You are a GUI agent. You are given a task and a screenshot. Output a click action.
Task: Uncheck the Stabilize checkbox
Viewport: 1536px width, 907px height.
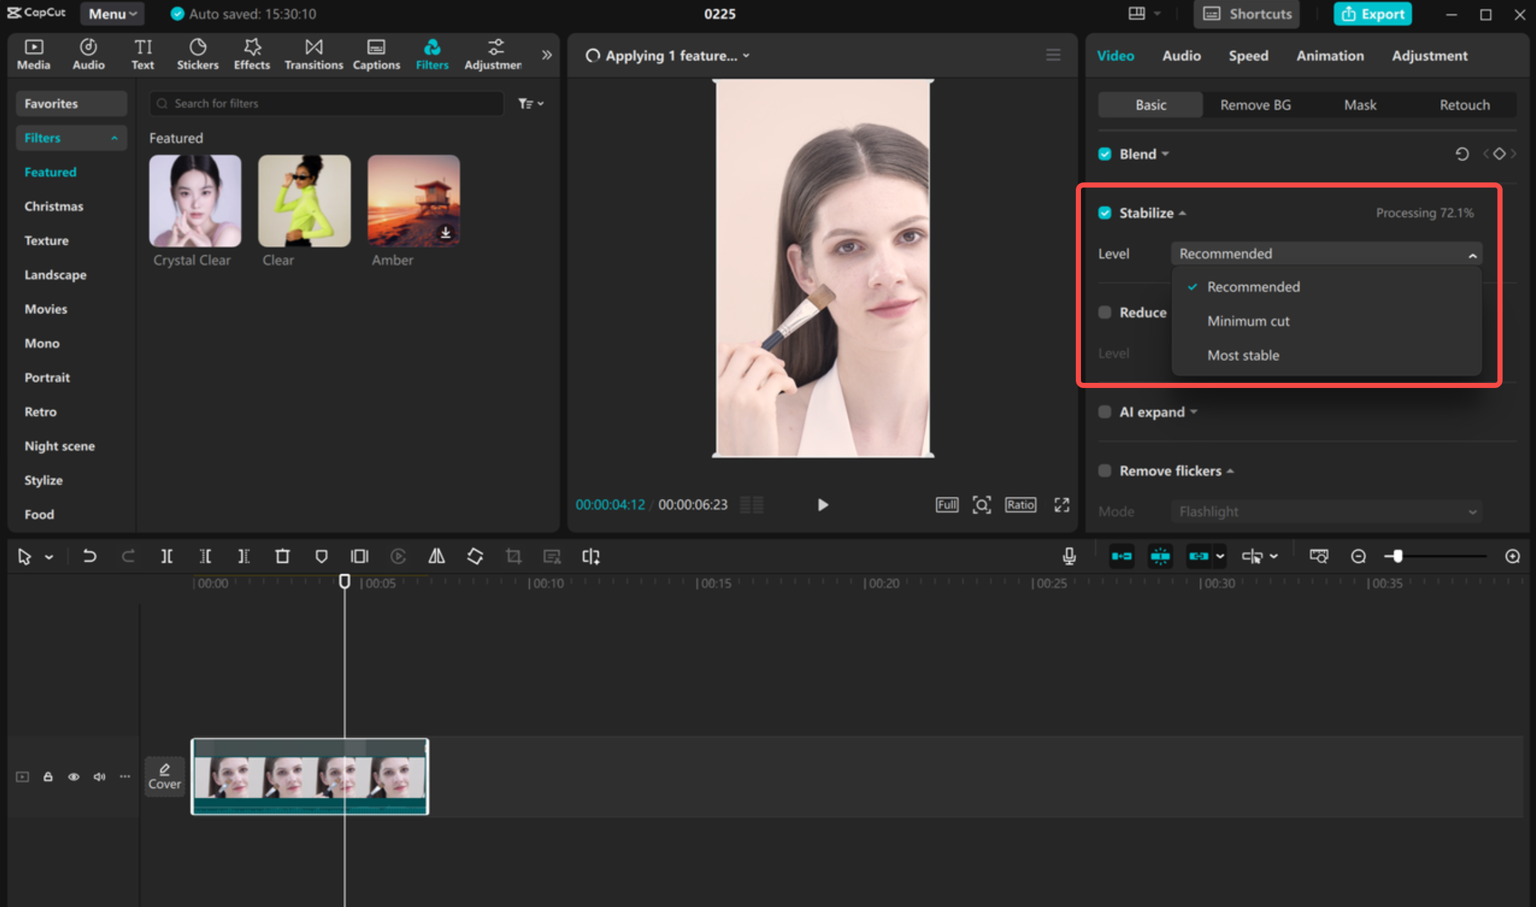click(1105, 213)
